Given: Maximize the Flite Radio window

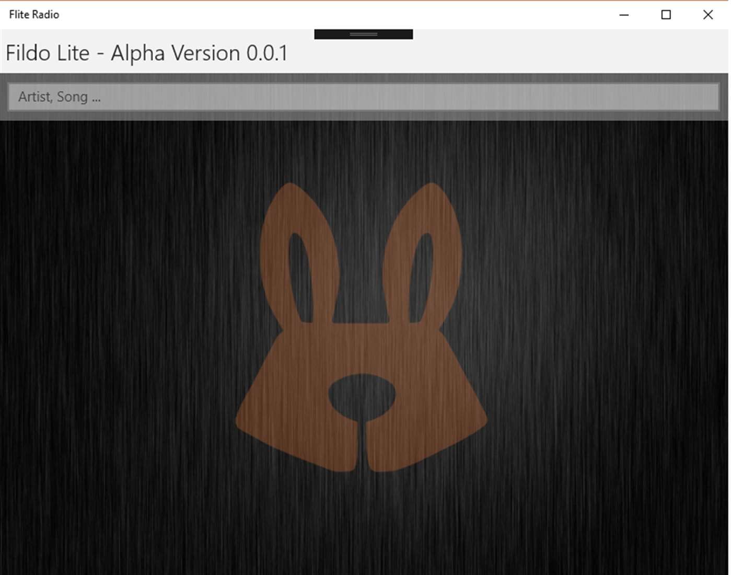Looking at the screenshot, I should click(666, 14).
